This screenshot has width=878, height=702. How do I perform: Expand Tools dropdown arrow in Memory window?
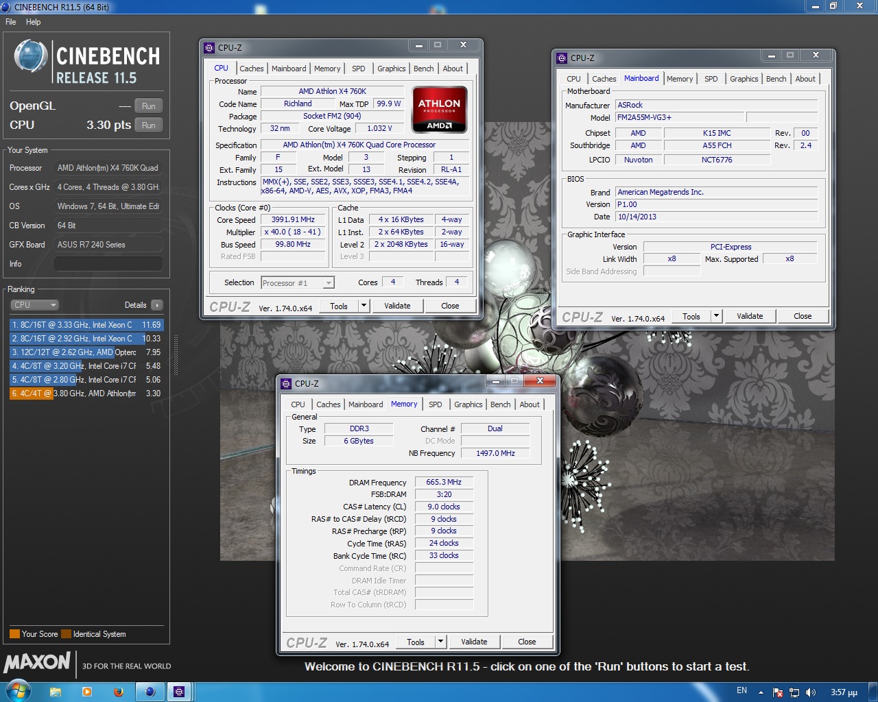click(x=441, y=642)
